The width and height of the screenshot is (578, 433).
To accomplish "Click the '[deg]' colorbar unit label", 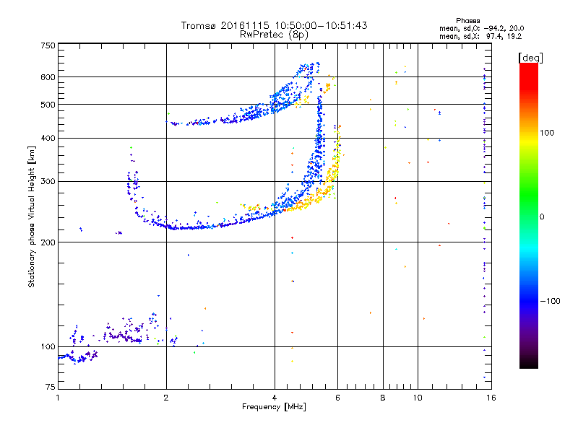I will (x=530, y=58).
